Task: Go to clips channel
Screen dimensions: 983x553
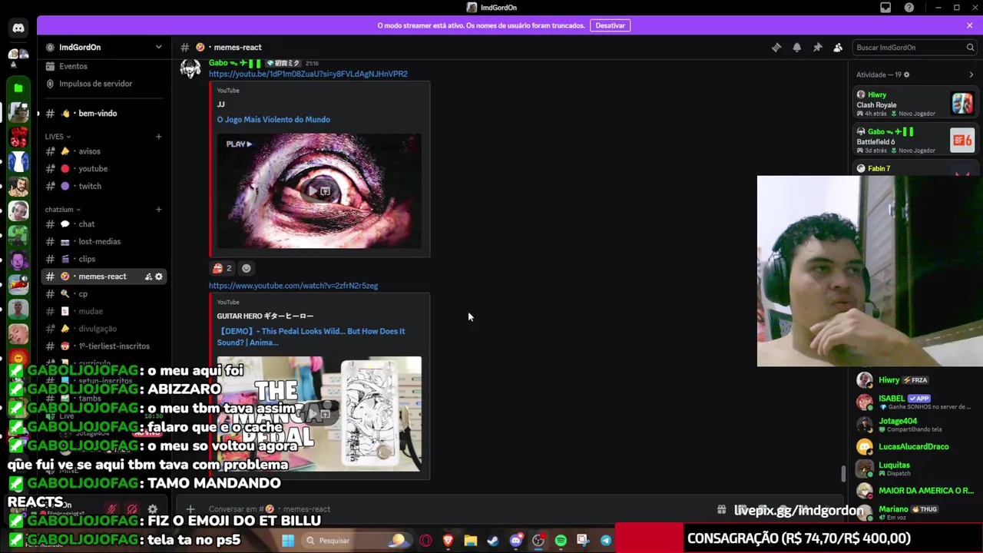Action: pos(104,260)
